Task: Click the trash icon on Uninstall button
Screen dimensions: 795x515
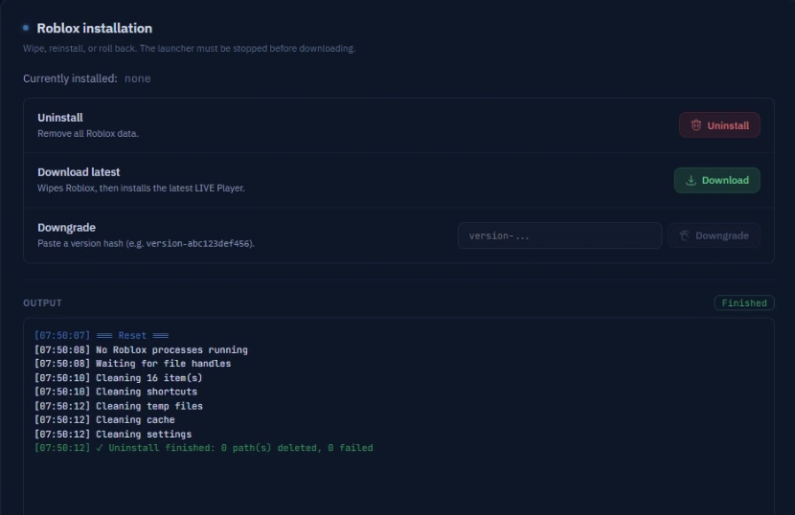Action: pyautogui.click(x=696, y=125)
